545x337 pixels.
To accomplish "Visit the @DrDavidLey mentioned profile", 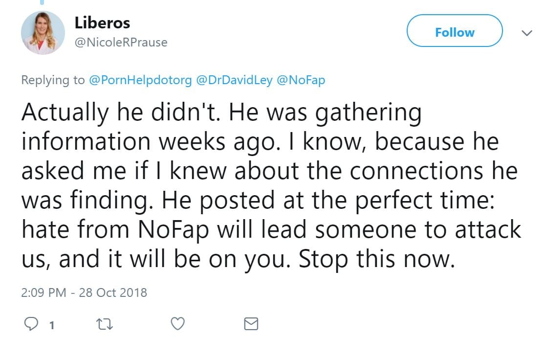I will 234,80.
